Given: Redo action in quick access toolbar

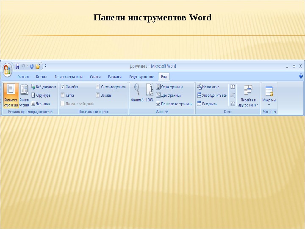Looking at the screenshot, I should pyautogui.click(x=32, y=67).
